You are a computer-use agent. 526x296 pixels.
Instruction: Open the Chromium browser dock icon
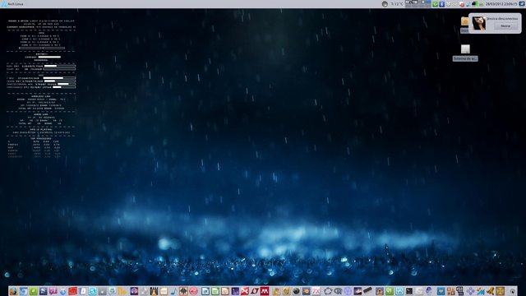[x=23, y=291]
